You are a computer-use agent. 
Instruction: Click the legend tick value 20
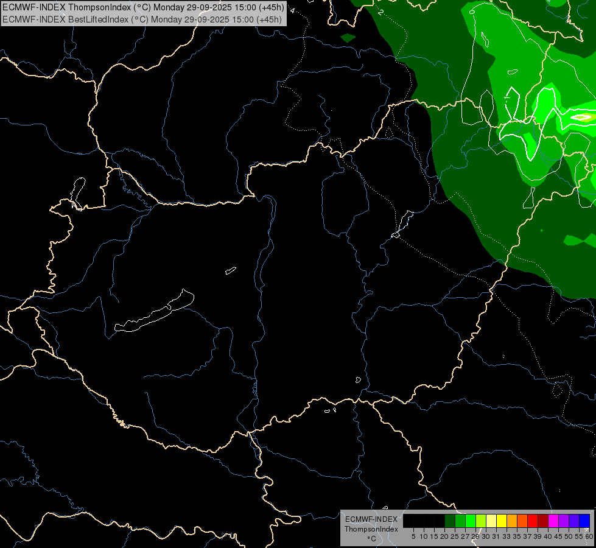pyautogui.click(x=444, y=536)
